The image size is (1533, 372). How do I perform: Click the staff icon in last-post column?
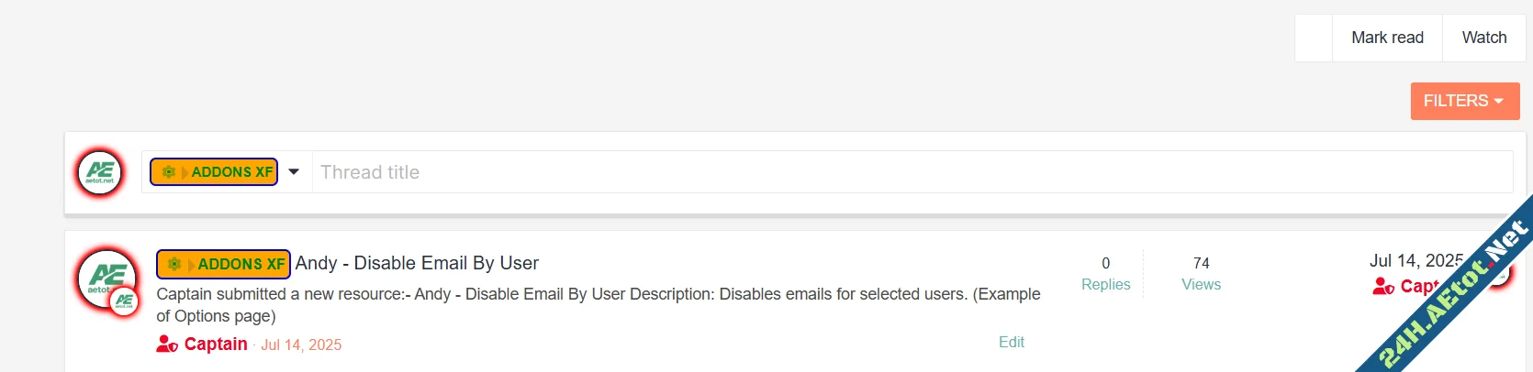1383,287
